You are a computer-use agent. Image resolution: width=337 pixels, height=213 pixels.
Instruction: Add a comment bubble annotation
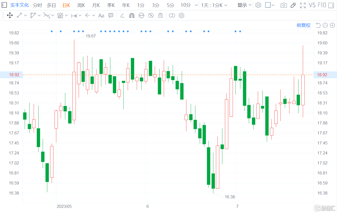coord(111,15)
